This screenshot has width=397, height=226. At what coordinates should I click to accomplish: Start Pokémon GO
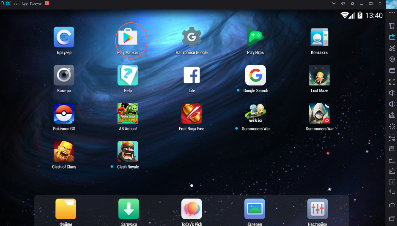64,113
